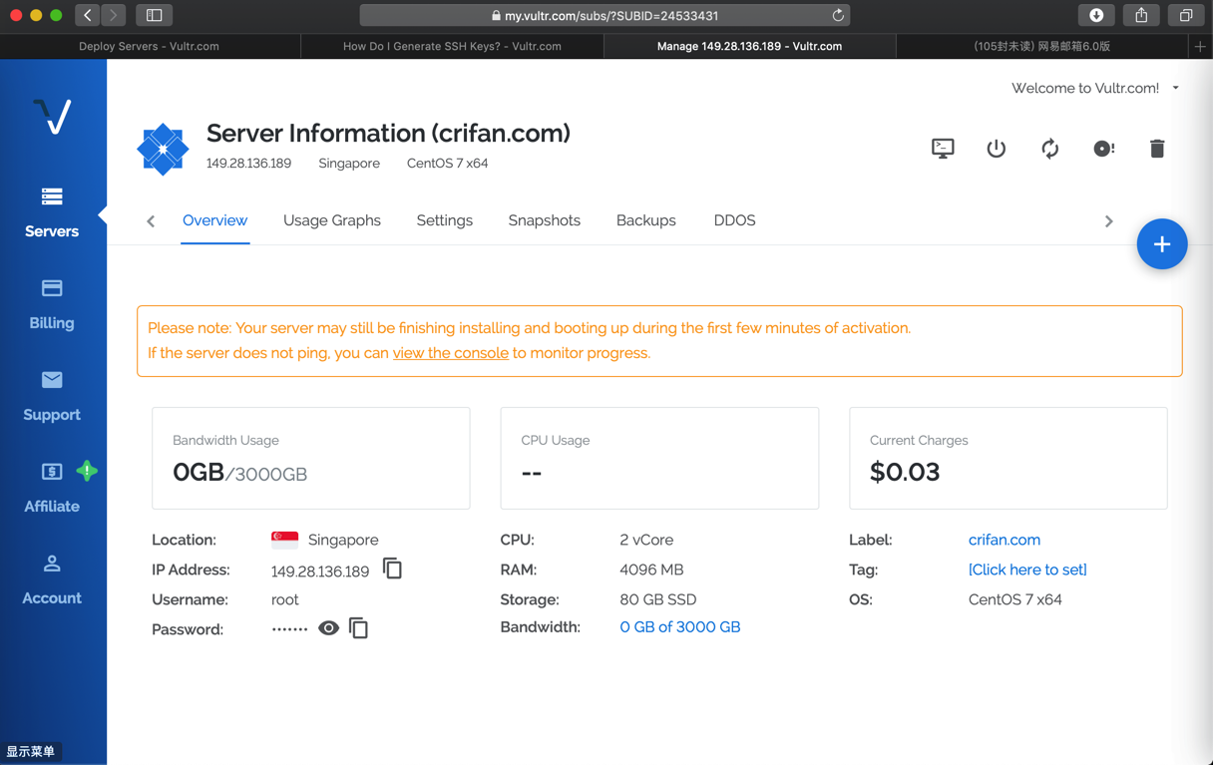Image resolution: width=1213 pixels, height=765 pixels.
Task: Click the reinstall server disc icon
Action: 1103,149
